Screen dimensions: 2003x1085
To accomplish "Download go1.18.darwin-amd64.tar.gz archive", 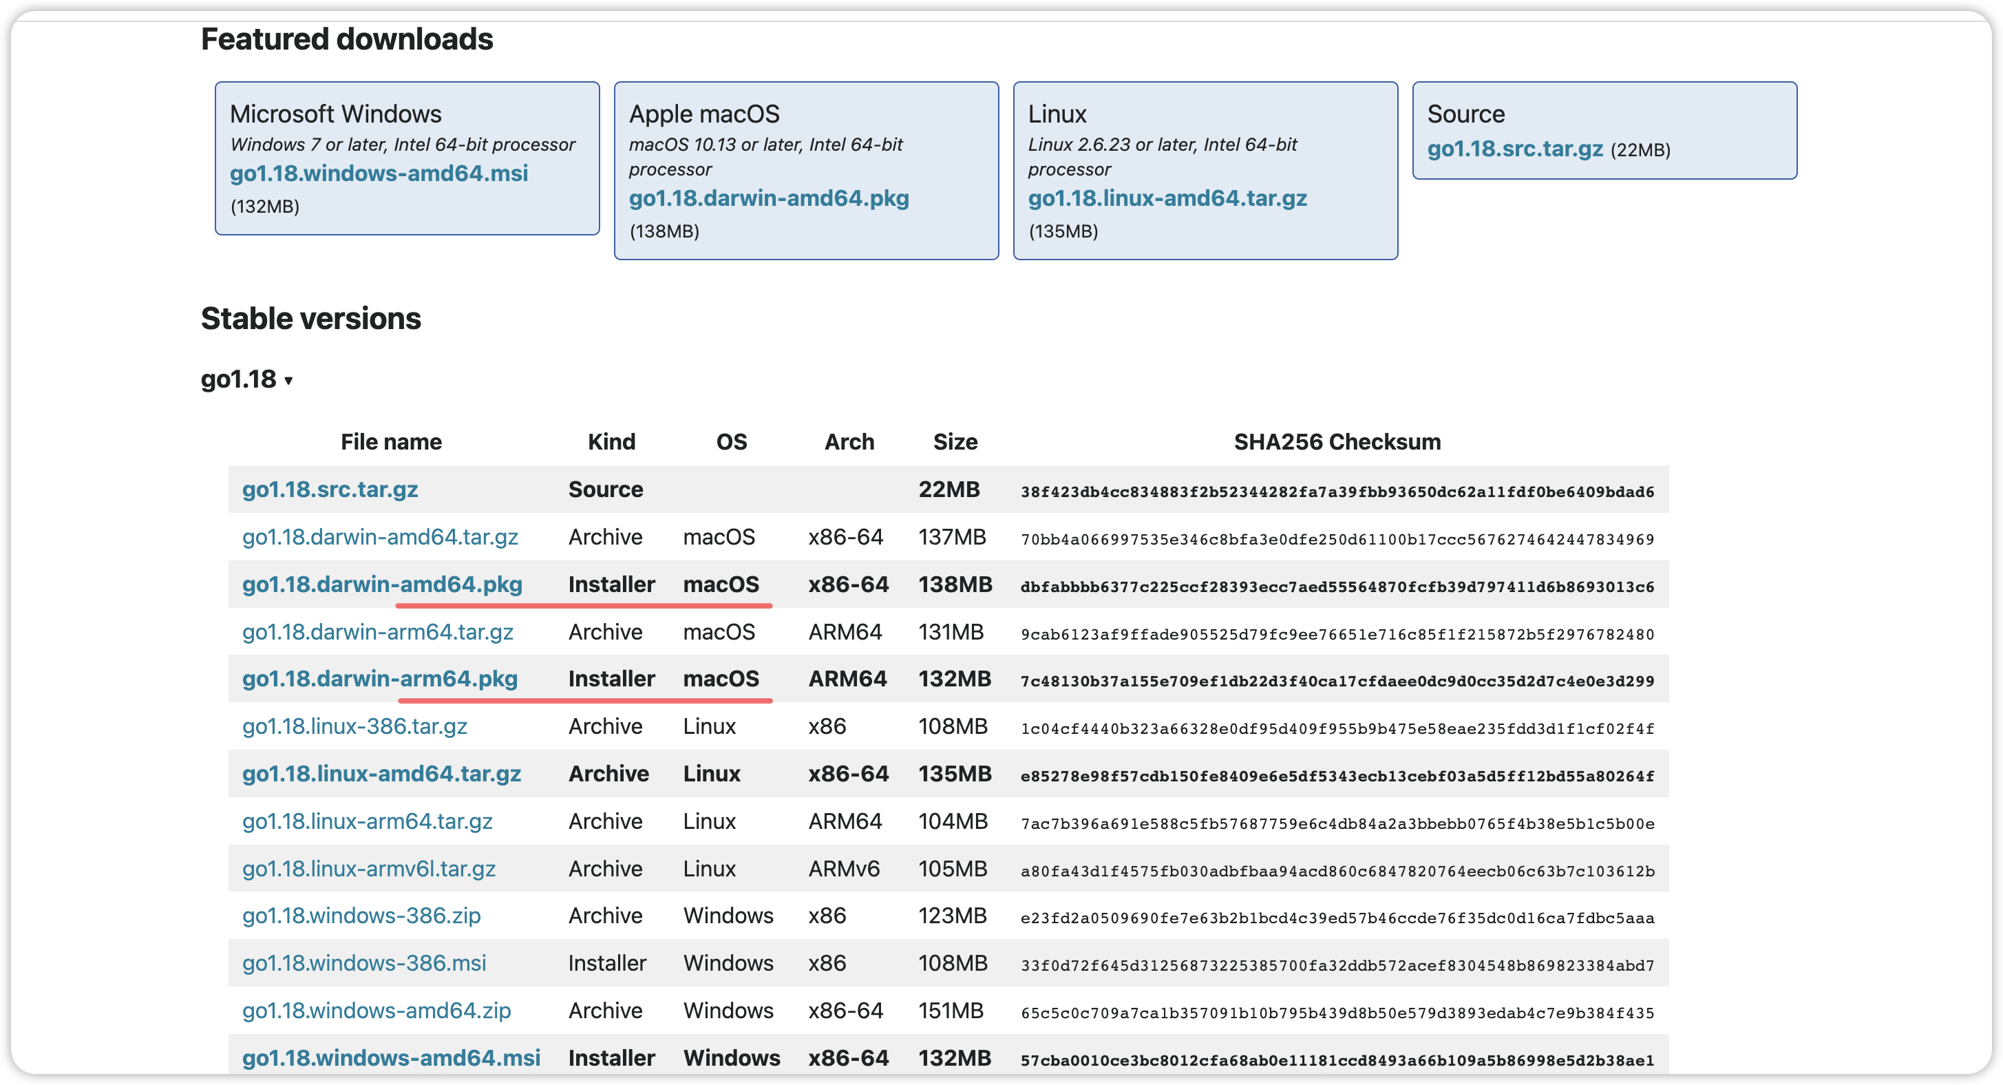I will [379, 537].
